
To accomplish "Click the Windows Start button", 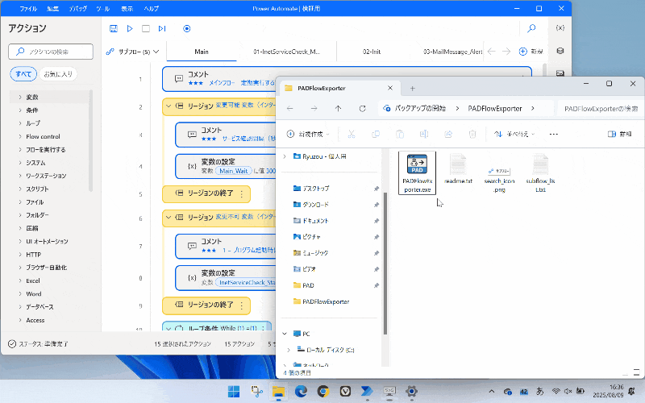I will tap(234, 391).
